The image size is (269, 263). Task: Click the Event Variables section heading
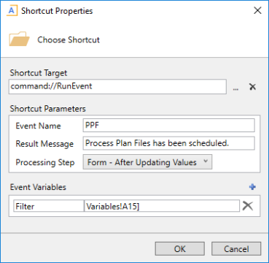[x=38, y=187]
